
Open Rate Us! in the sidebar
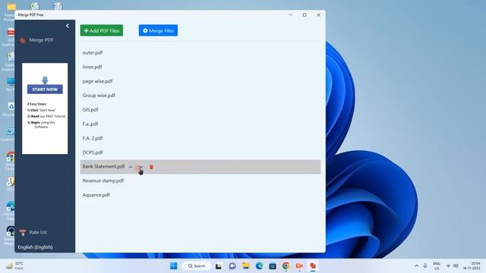(x=38, y=232)
